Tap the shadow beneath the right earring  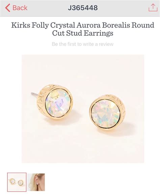click(126, 129)
